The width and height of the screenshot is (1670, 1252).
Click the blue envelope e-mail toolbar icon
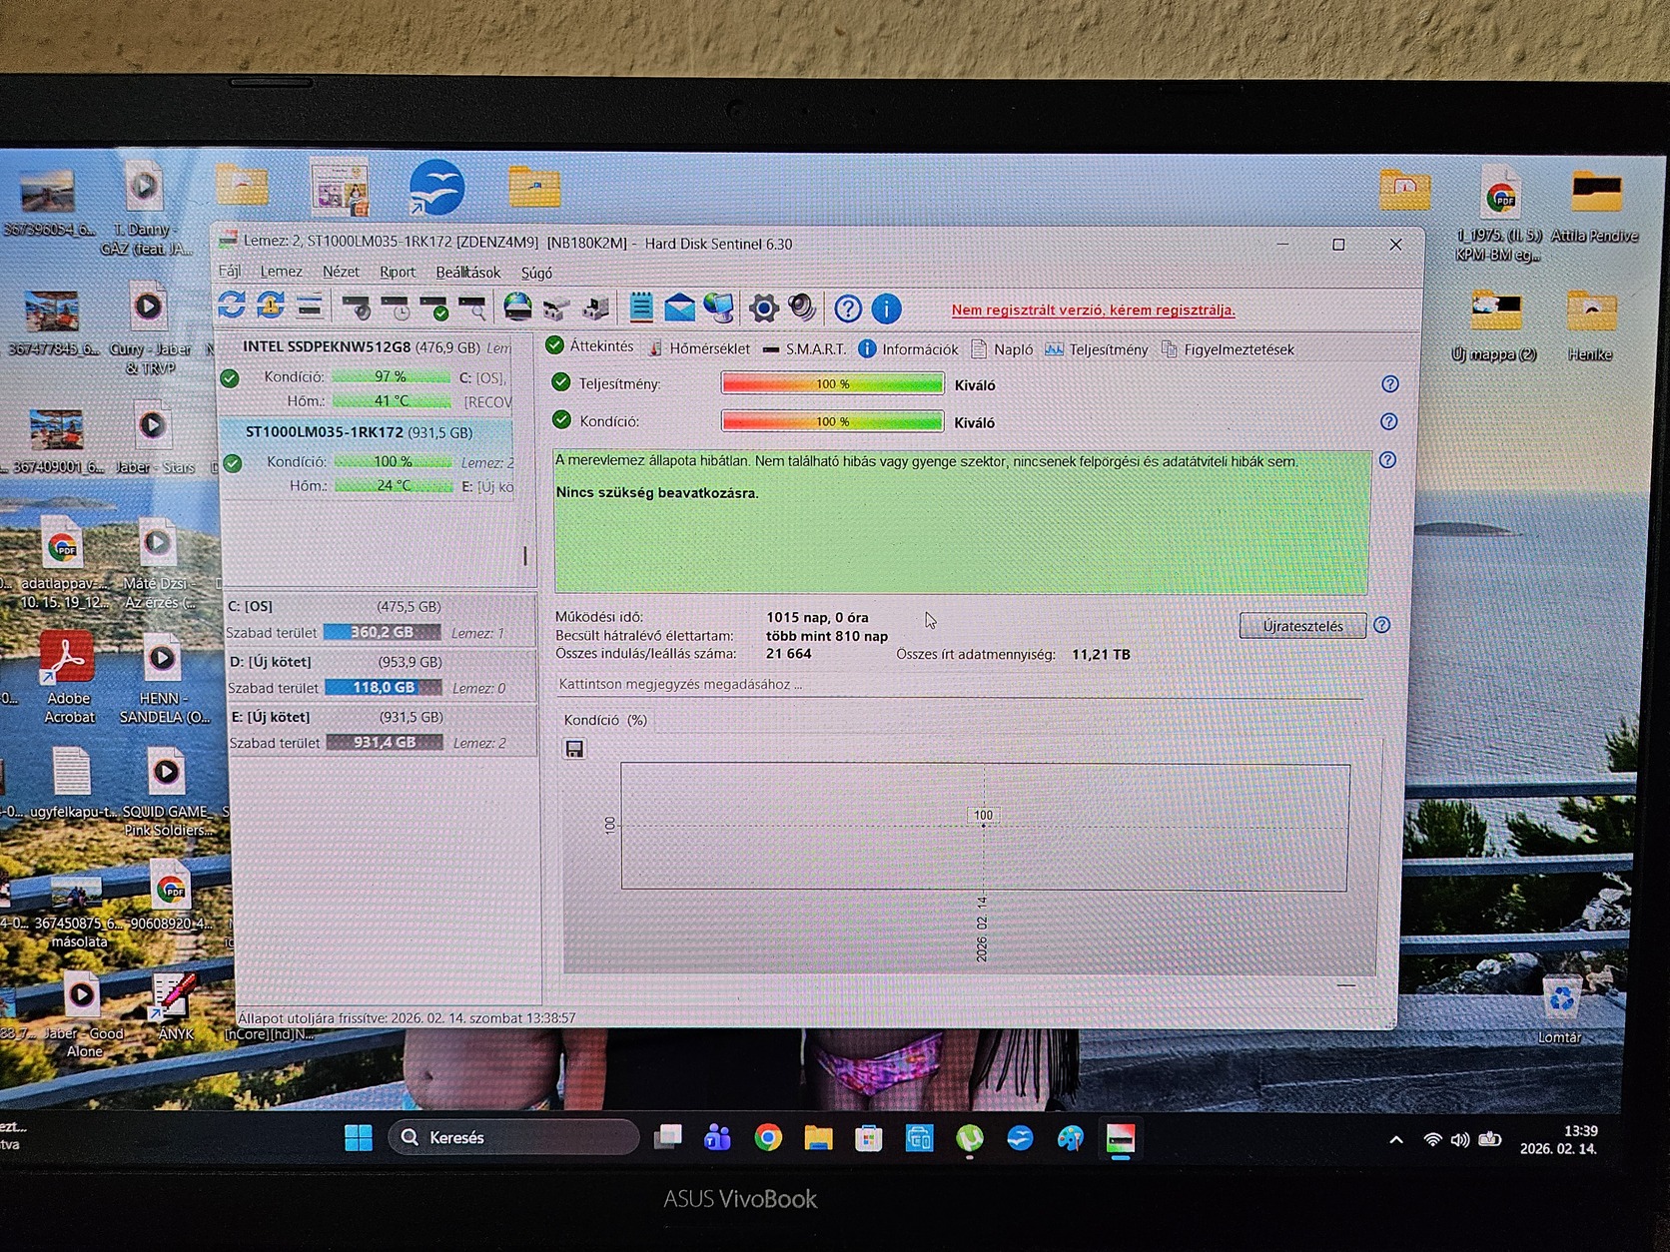(679, 308)
